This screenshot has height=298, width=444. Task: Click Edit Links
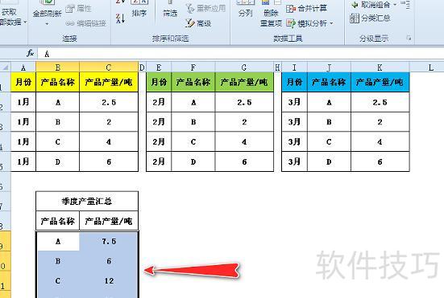(86, 23)
